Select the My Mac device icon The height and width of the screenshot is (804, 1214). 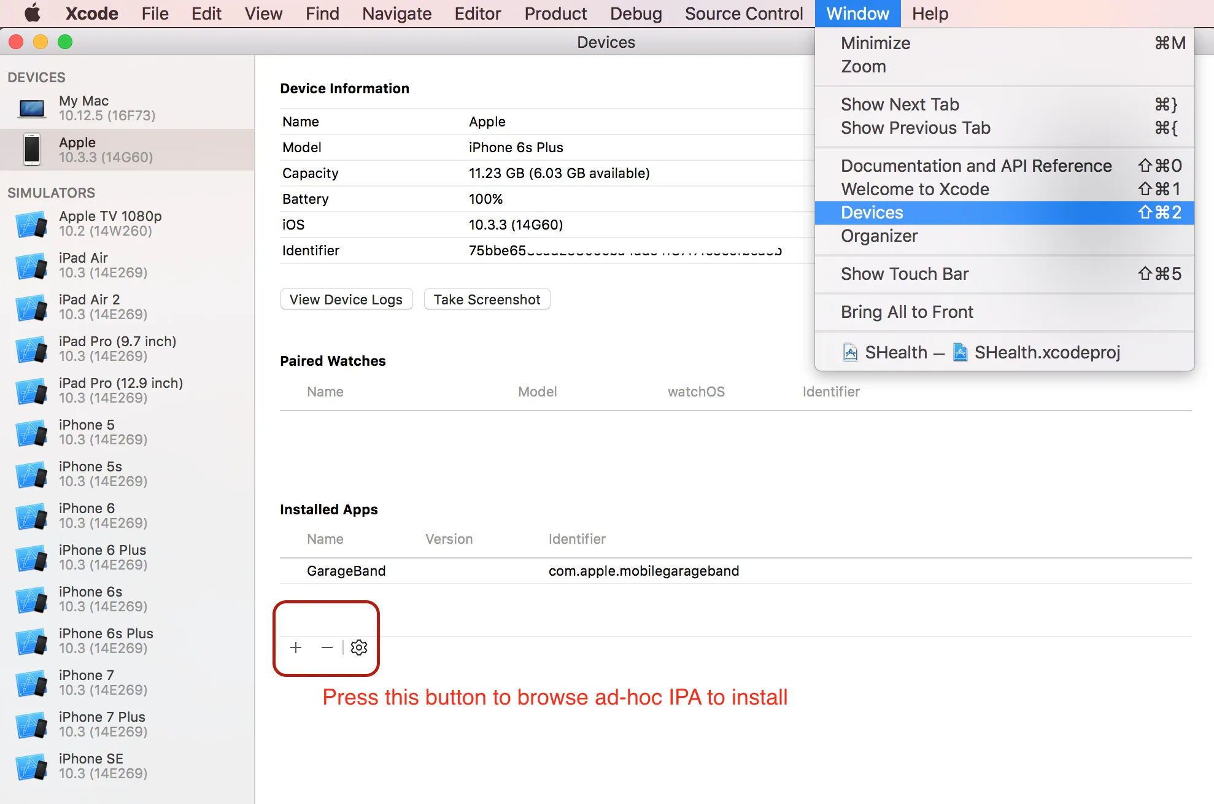tap(32, 109)
